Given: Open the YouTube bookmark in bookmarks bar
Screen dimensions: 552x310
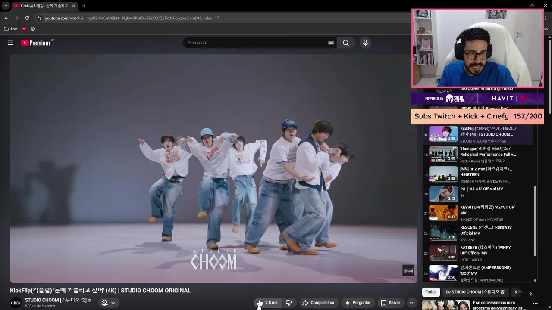Looking at the screenshot, I should coord(24,28).
